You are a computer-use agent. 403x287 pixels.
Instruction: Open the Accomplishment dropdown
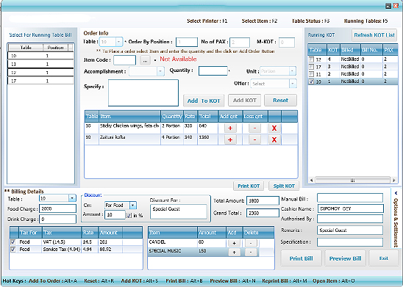(160, 71)
